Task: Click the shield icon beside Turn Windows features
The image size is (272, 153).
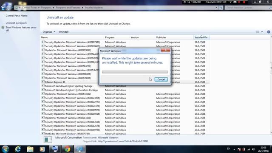Action: 3,28
